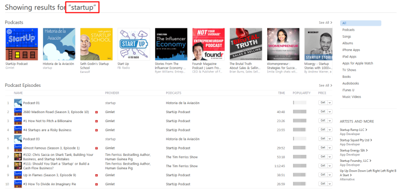Click explicit badge on 2680 Madison Road row

point(97,112)
